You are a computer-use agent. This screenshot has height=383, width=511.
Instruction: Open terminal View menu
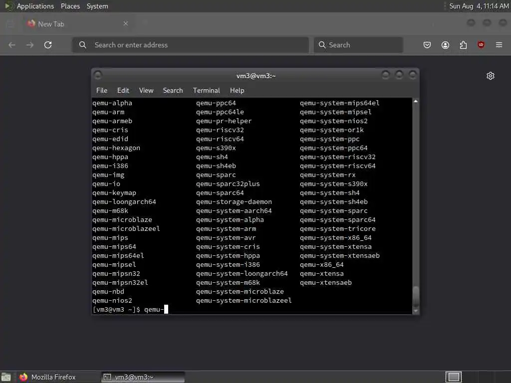pyautogui.click(x=146, y=91)
